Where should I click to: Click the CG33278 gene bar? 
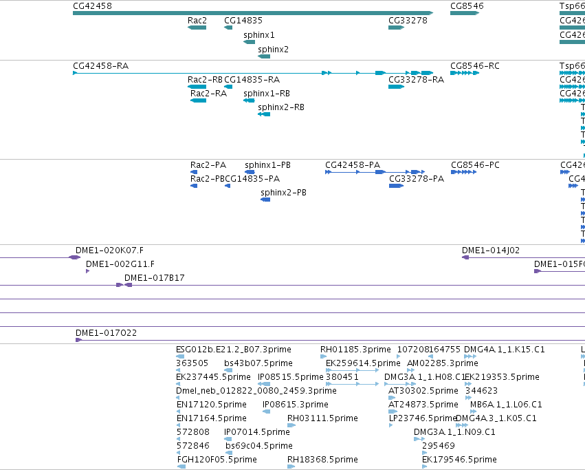(396, 28)
